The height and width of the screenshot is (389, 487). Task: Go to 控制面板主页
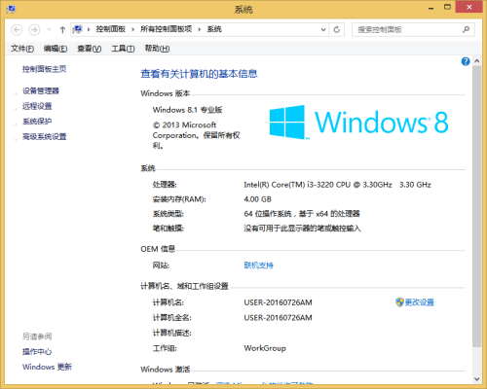point(44,69)
